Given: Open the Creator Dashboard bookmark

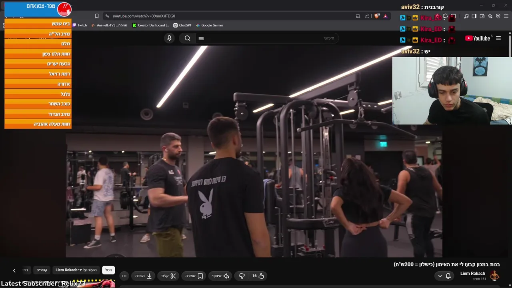Looking at the screenshot, I should (151, 25).
